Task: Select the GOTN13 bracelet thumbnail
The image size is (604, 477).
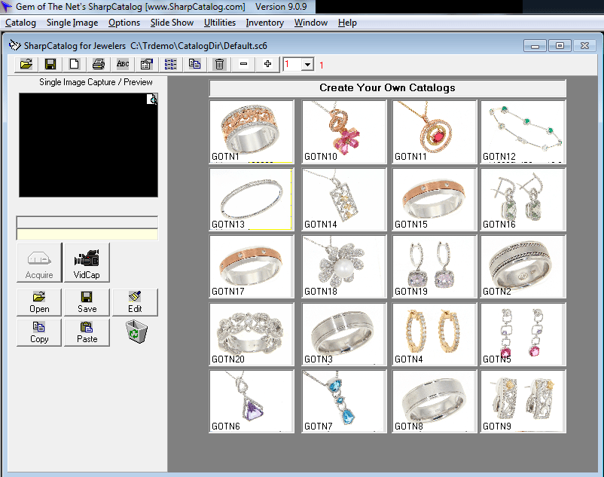Action: coord(252,198)
